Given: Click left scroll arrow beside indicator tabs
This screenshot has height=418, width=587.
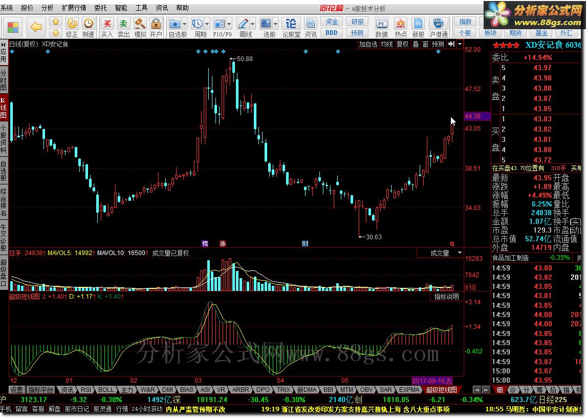Looking at the screenshot, I should click(x=476, y=390).
